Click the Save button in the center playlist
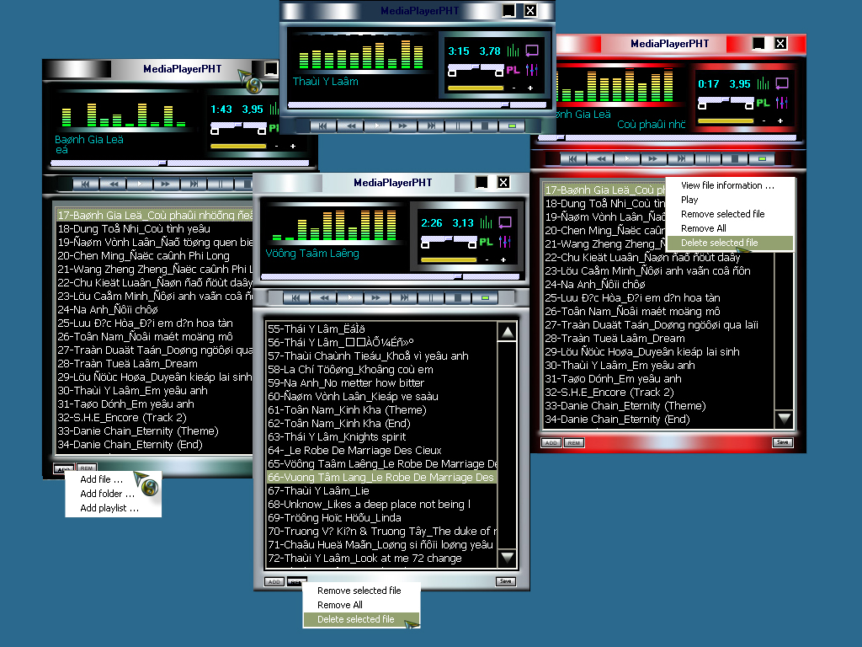The image size is (862, 647). (505, 581)
